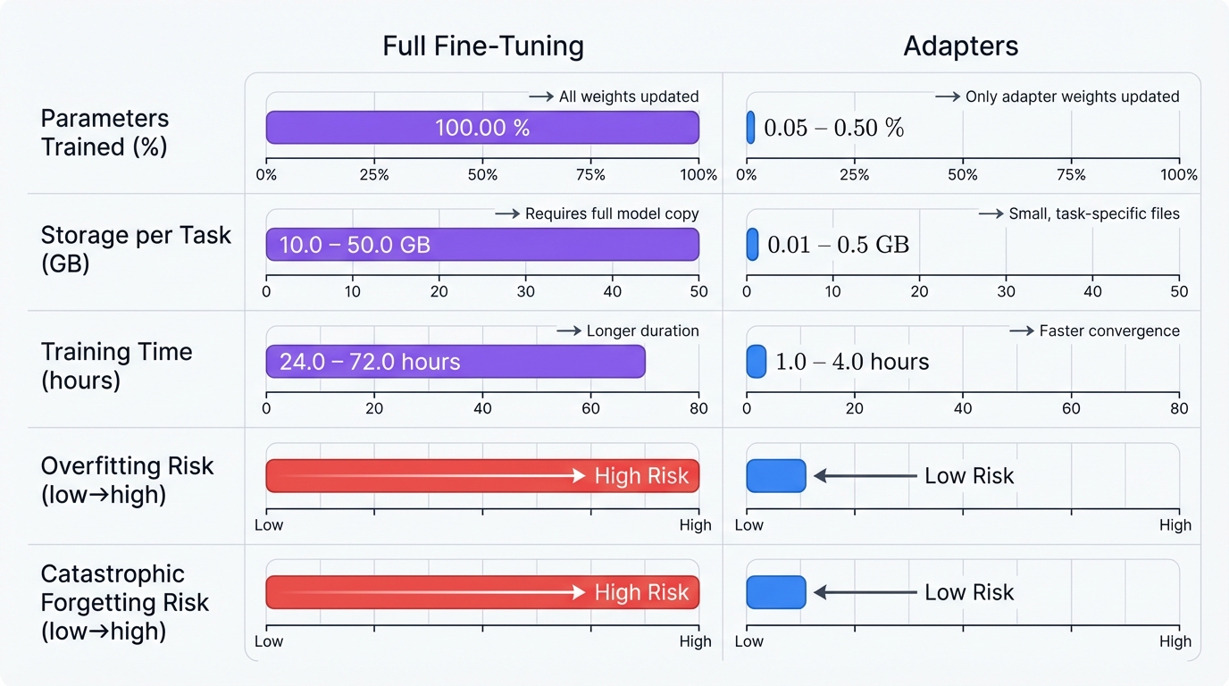Click the '100%' axis label under Full Fine-Tuning
Screen dimensions: 1229x686
pos(699,175)
